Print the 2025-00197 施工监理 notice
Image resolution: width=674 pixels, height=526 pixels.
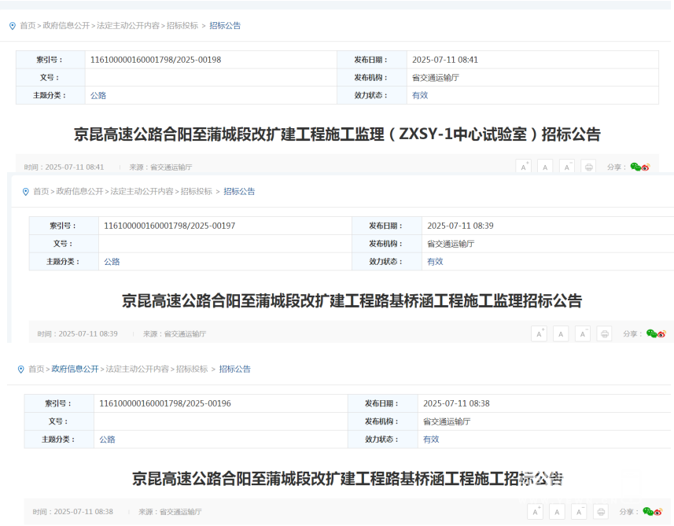[604, 333]
